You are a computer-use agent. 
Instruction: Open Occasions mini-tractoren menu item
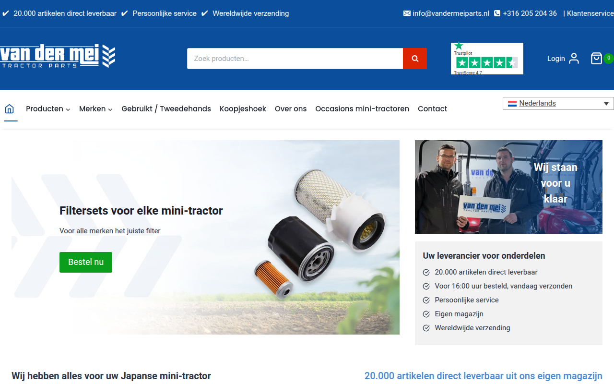point(362,109)
